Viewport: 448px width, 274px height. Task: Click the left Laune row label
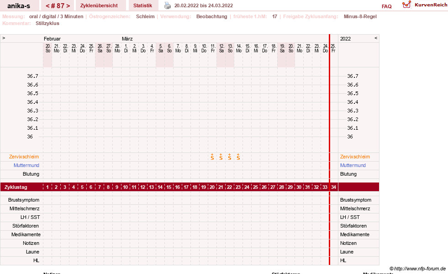click(x=32, y=252)
